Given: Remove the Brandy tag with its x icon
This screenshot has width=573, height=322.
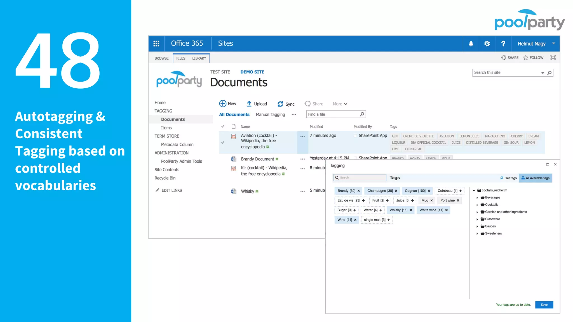Looking at the screenshot, I should 359,191.
